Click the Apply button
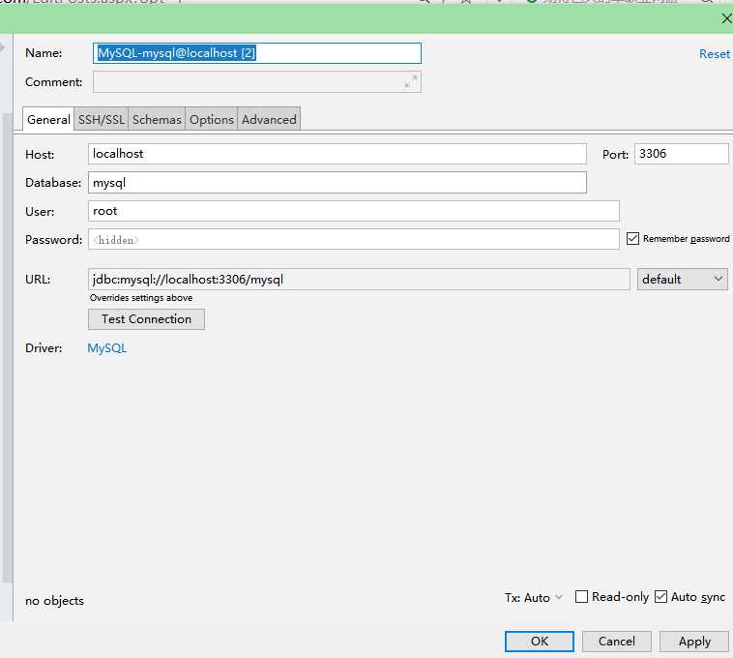Image resolution: width=733 pixels, height=658 pixels. pos(694,642)
